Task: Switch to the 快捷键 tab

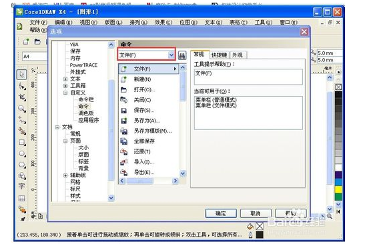Action: 219,55
